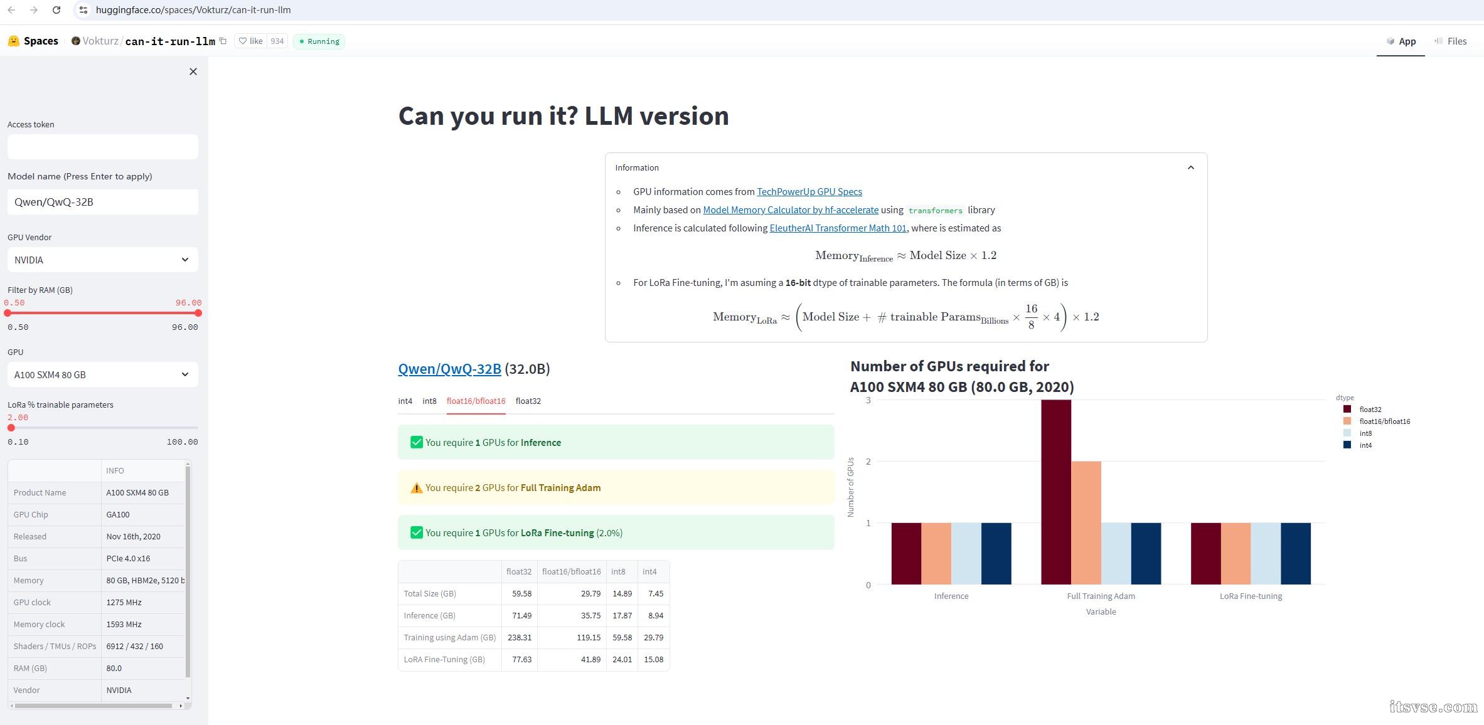Open the Qwen/QwQ-32B model link heading

(449, 369)
